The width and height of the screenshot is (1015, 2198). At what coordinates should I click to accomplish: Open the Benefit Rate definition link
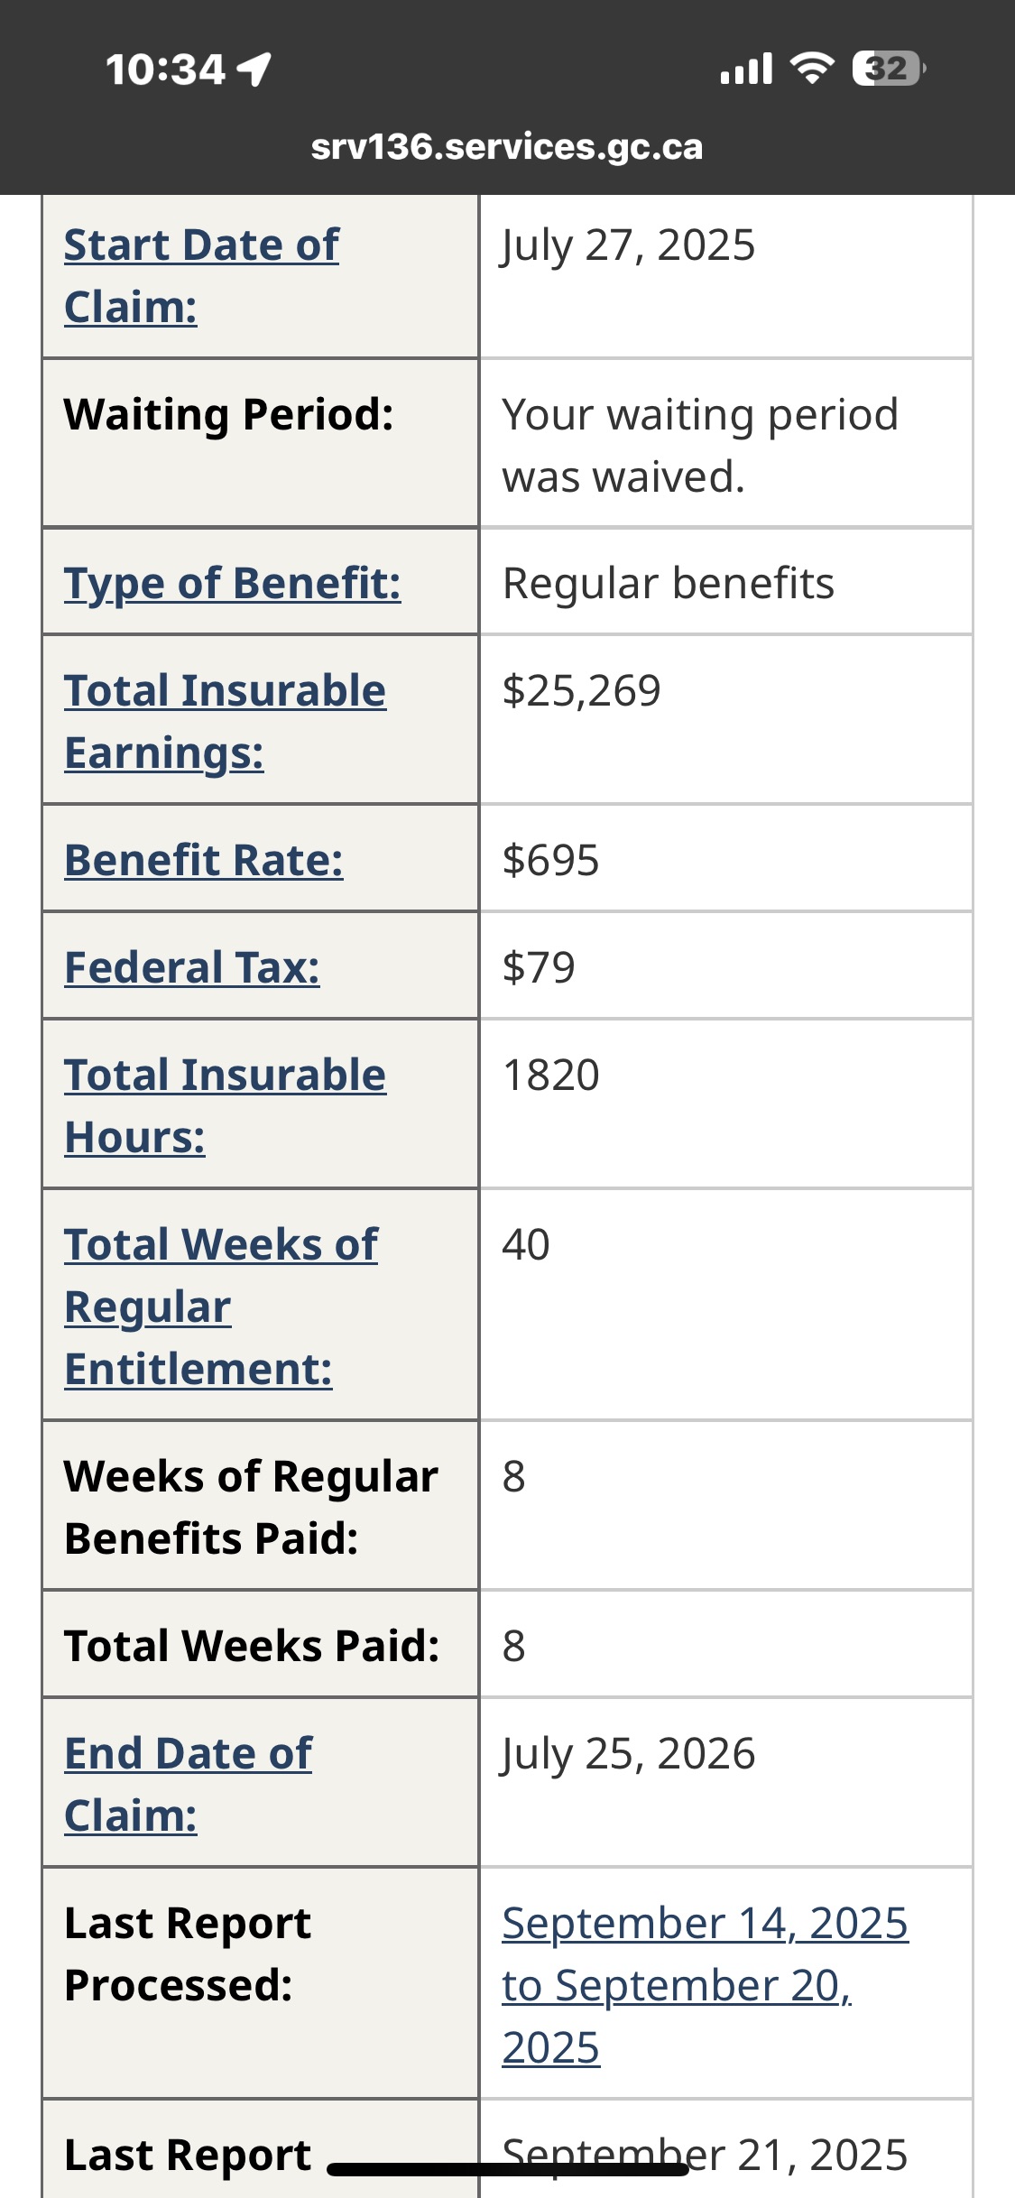tap(204, 860)
